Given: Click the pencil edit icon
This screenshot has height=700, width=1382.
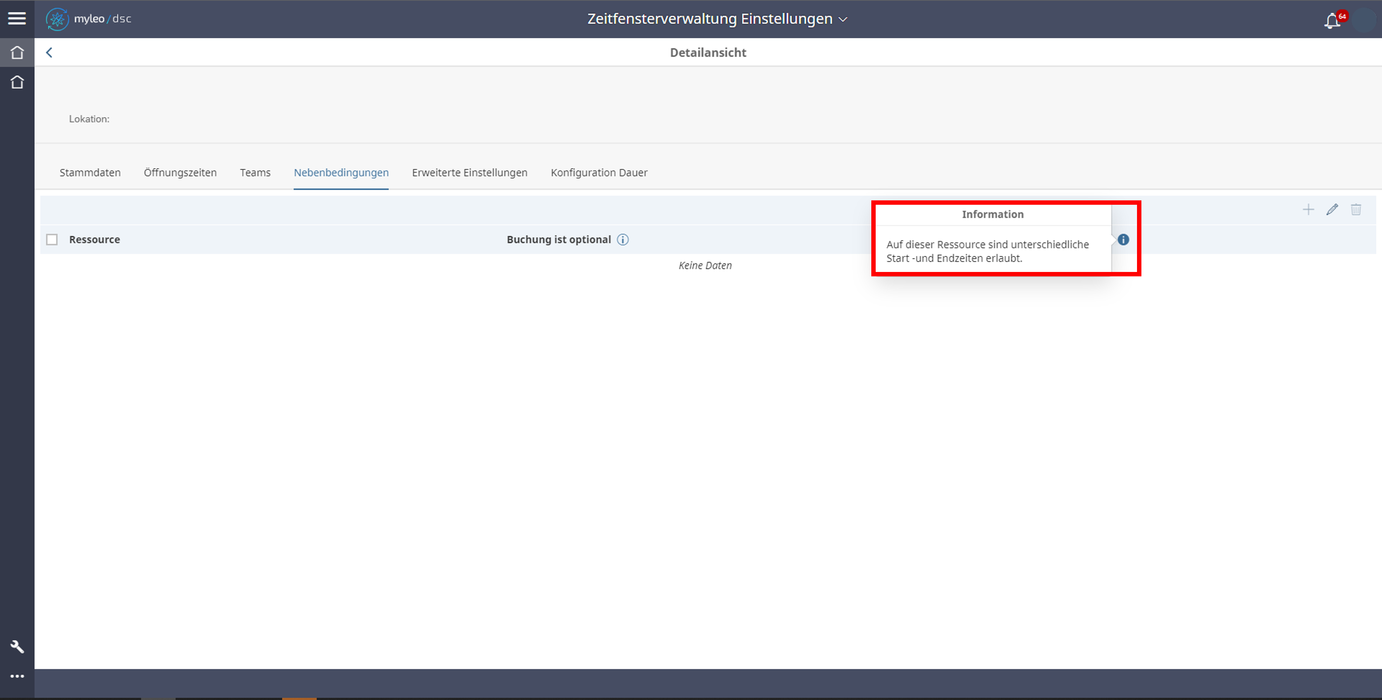Looking at the screenshot, I should point(1331,209).
